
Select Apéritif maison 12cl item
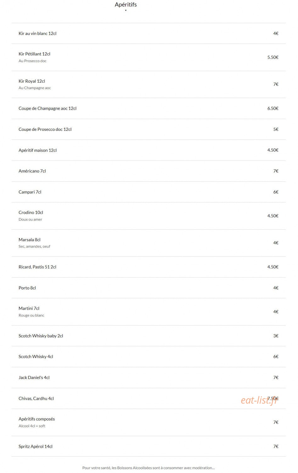click(x=149, y=150)
